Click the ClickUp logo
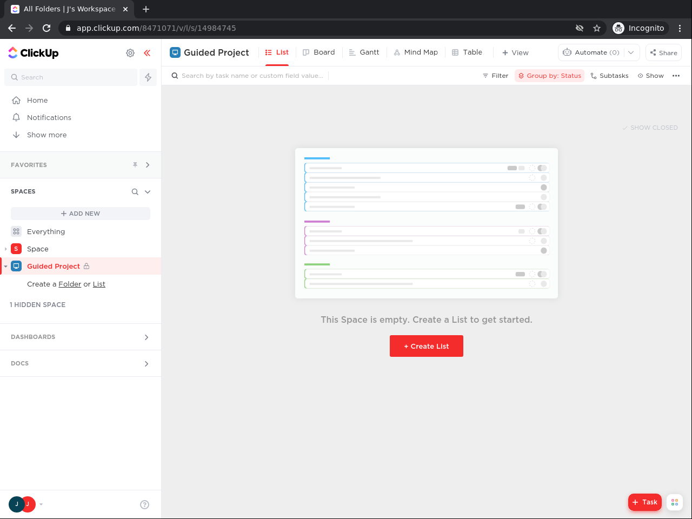The width and height of the screenshot is (692, 519). click(33, 53)
